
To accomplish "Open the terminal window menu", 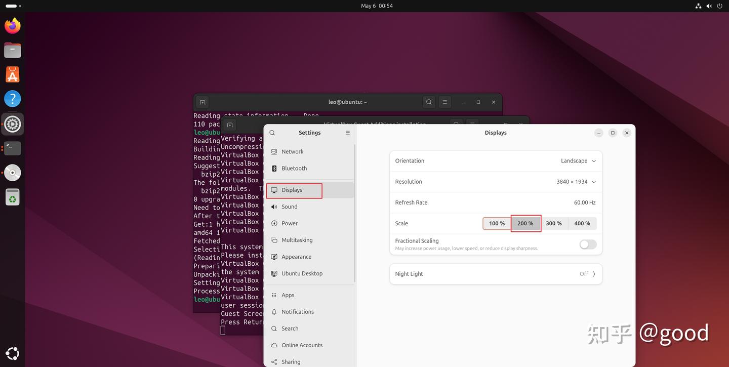I will [444, 102].
